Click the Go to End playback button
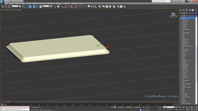 [186, 107]
